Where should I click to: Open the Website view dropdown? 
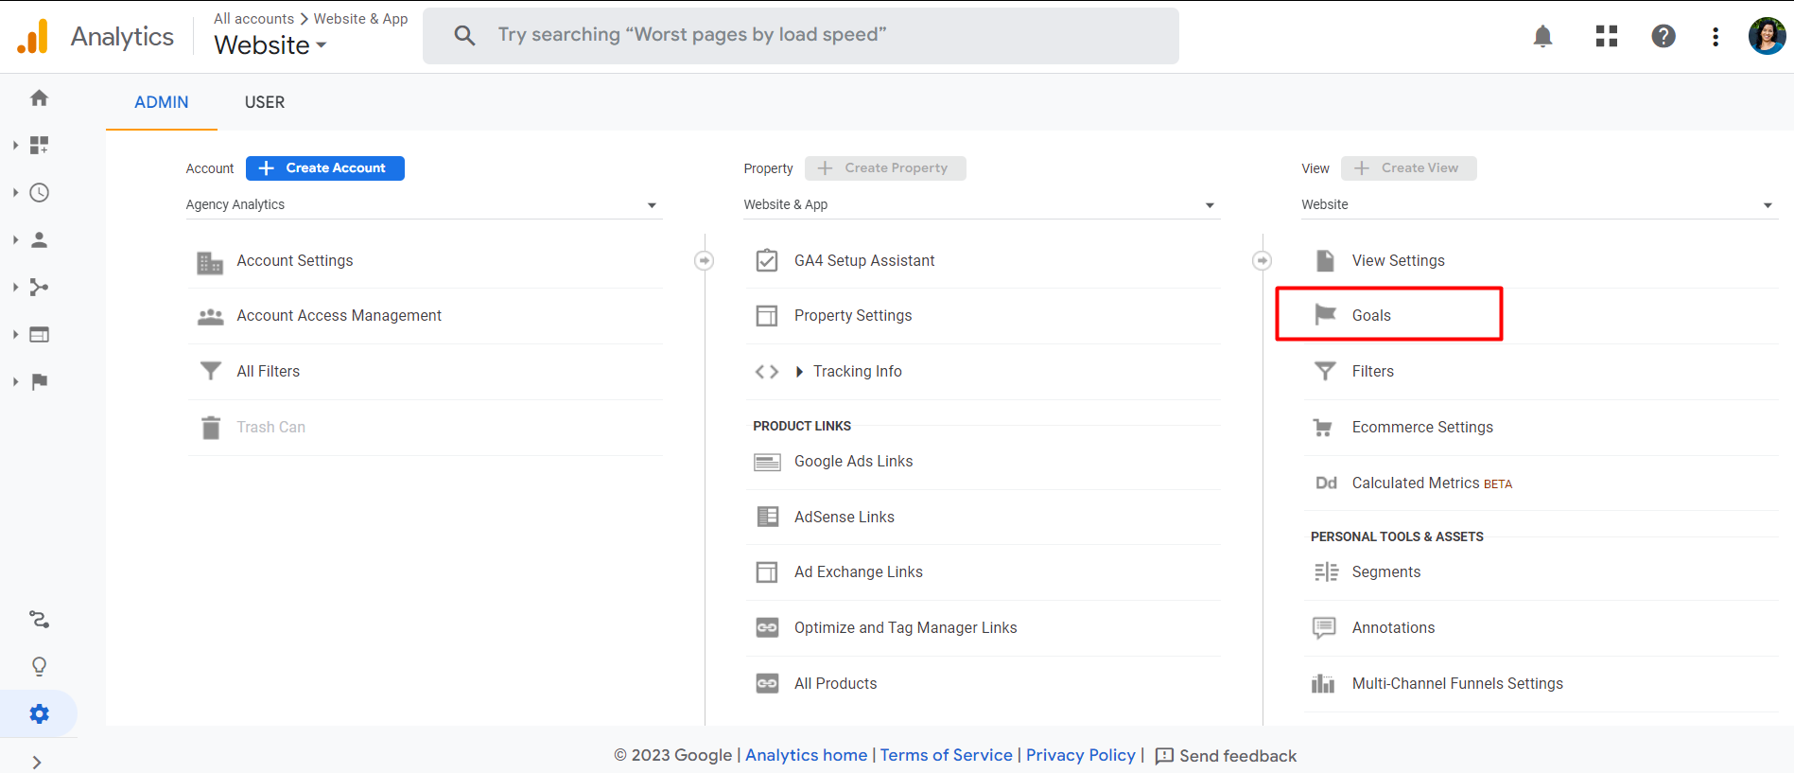pos(1538,205)
